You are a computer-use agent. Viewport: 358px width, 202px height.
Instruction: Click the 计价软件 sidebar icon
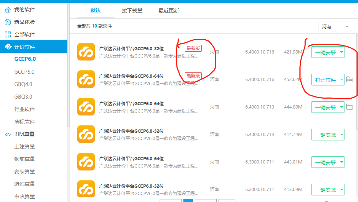coord(8,47)
